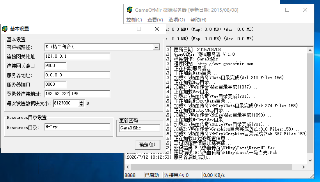Click the 基本设置 dialog title icon

point(5,29)
